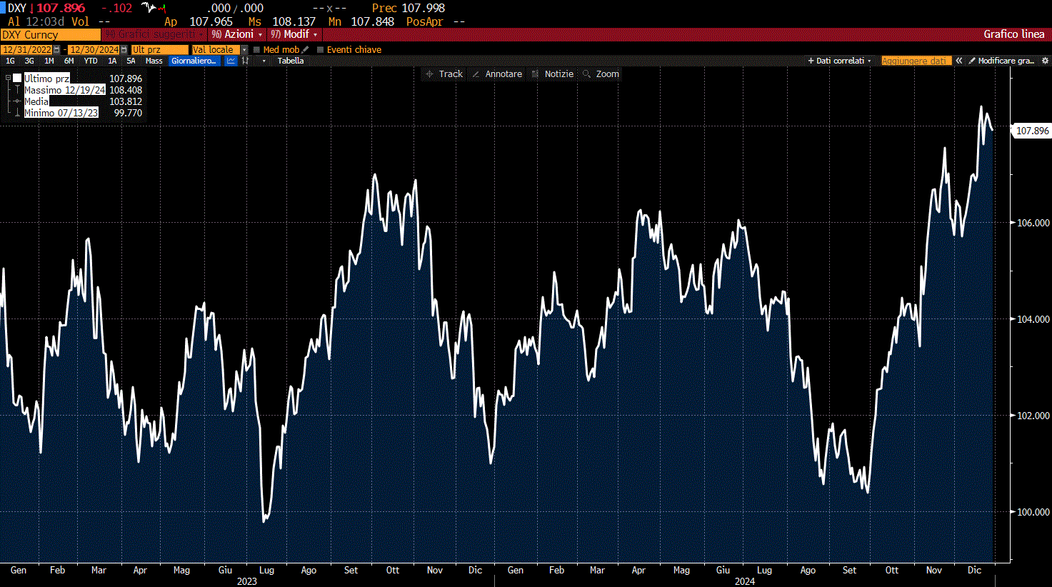Click the Aggiungere dati input field
The image size is (1052, 587).
(916, 61)
